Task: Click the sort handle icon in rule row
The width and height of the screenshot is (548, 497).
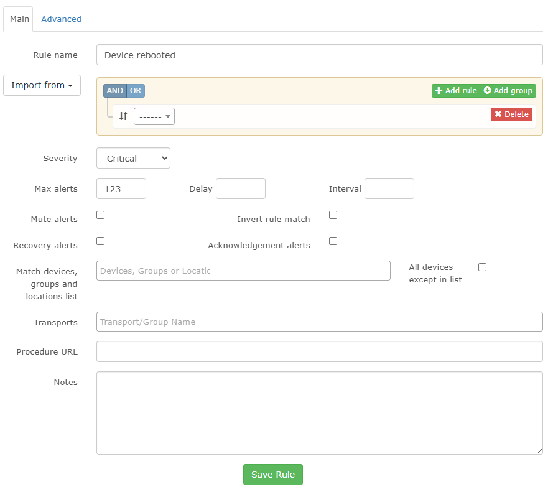Action: click(123, 116)
